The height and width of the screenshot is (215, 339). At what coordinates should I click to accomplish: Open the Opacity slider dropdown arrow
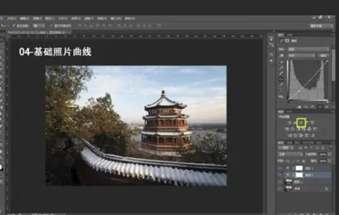coord(329,155)
